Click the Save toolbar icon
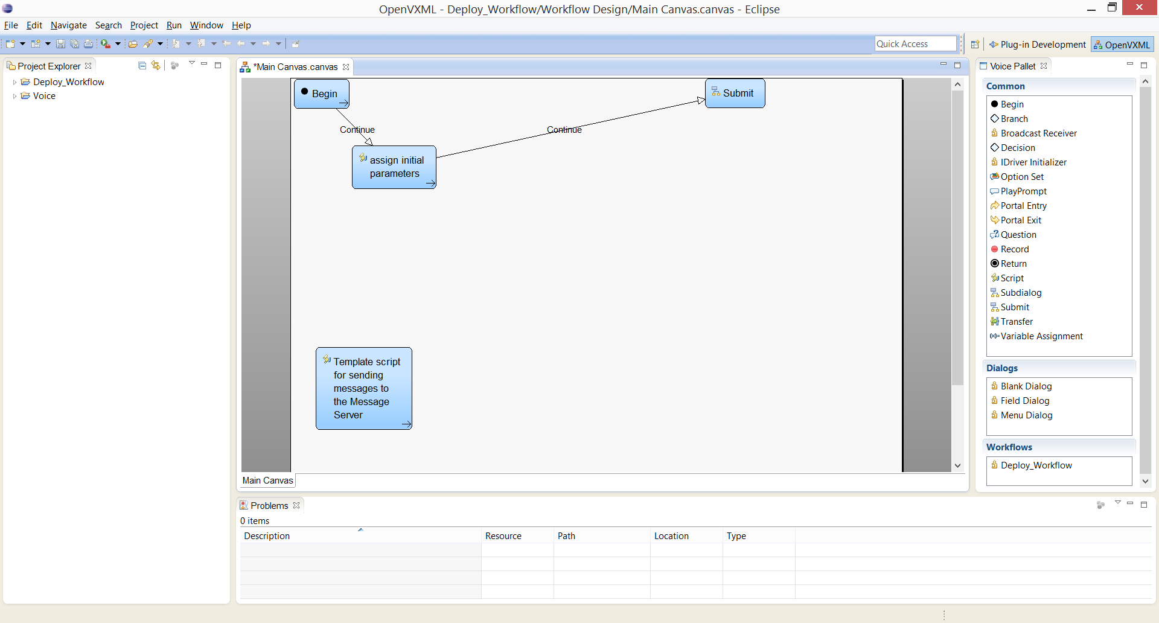Viewport: 1159px width, 623px height. coord(60,43)
